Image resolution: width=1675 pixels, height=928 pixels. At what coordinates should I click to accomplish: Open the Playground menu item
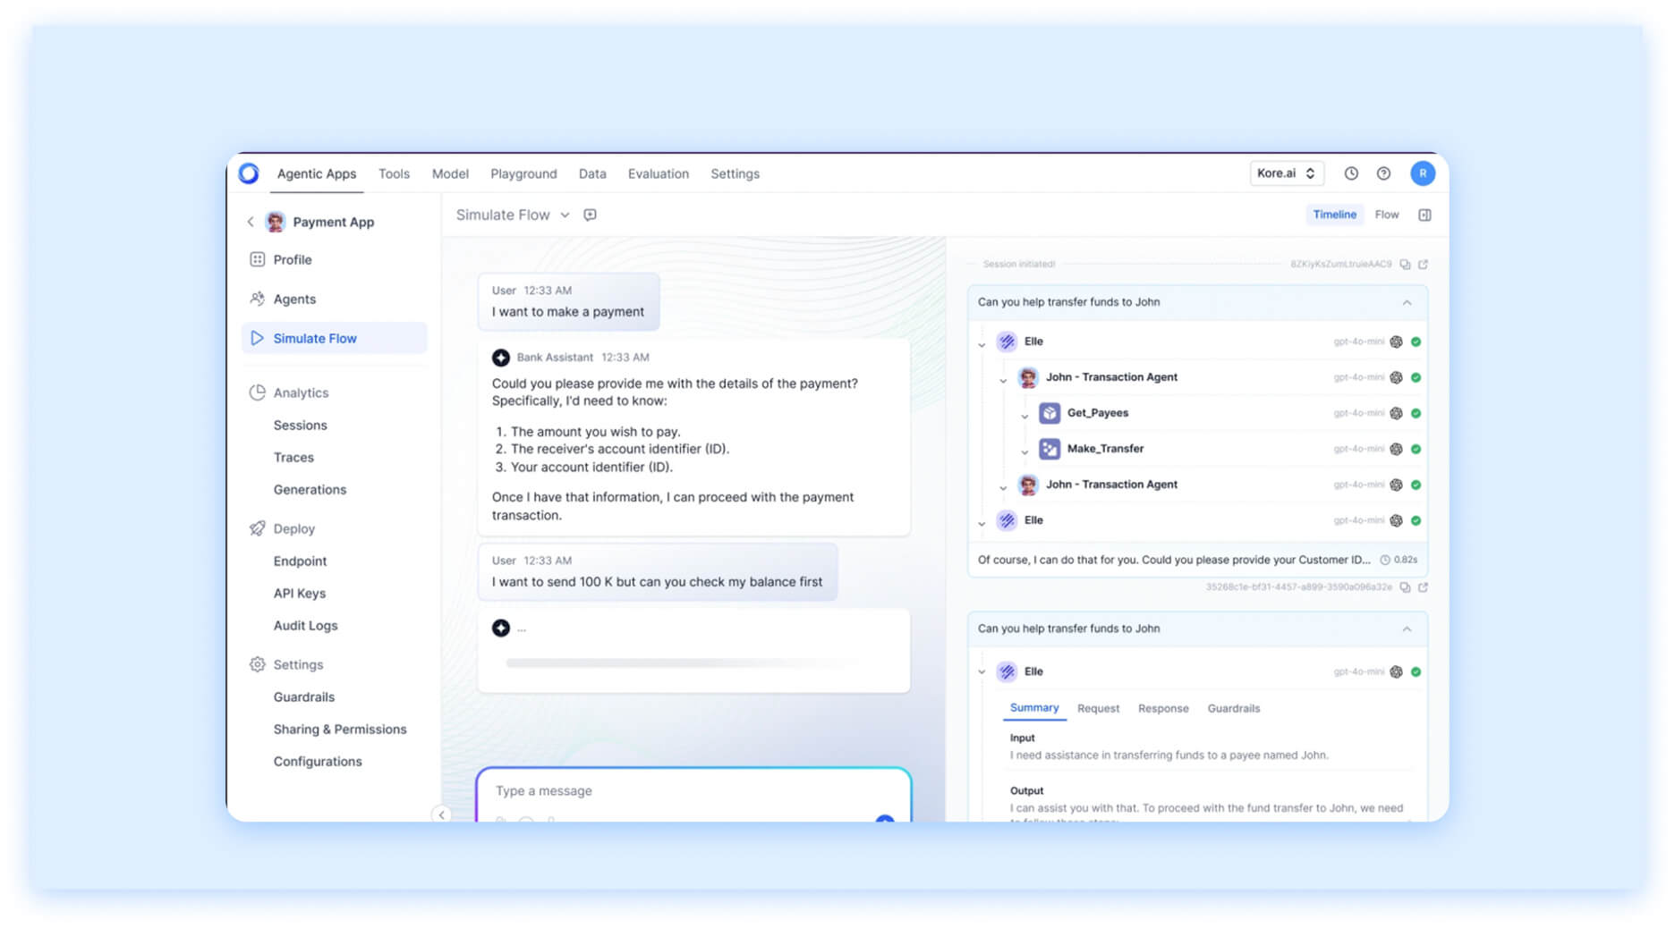tap(523, 173)
